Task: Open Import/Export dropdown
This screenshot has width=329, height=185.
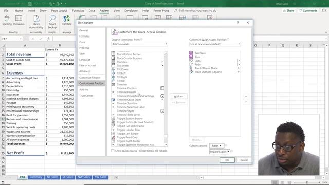Action: [x=220, y=152]
